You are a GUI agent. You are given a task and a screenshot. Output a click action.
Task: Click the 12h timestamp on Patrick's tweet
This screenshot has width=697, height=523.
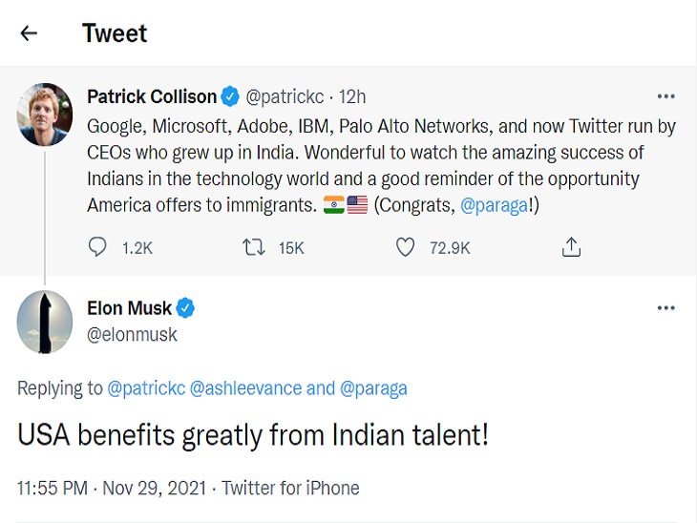click(x=351, y=96)
